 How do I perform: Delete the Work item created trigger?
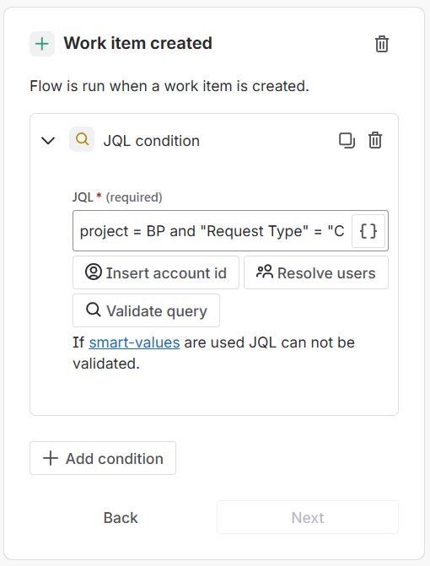pos(382,44)
